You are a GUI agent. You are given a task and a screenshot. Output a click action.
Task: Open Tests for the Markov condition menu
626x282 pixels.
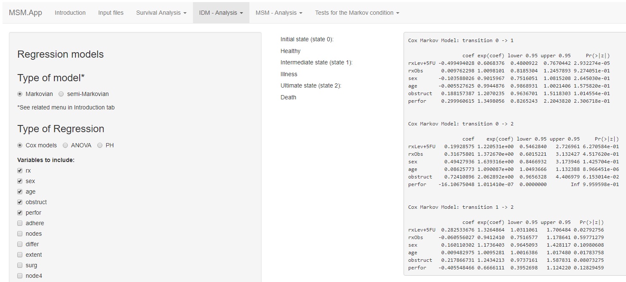tap(357, 13)
